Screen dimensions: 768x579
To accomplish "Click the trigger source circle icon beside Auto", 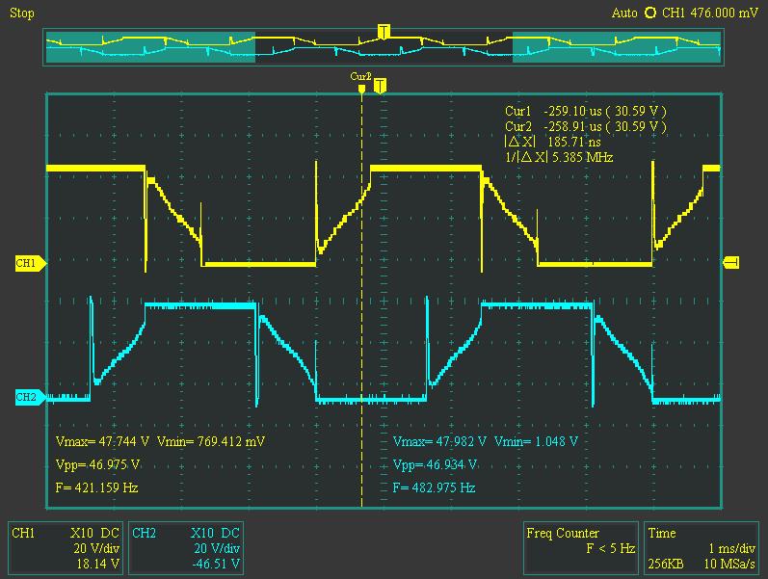I will click(649, 13).
